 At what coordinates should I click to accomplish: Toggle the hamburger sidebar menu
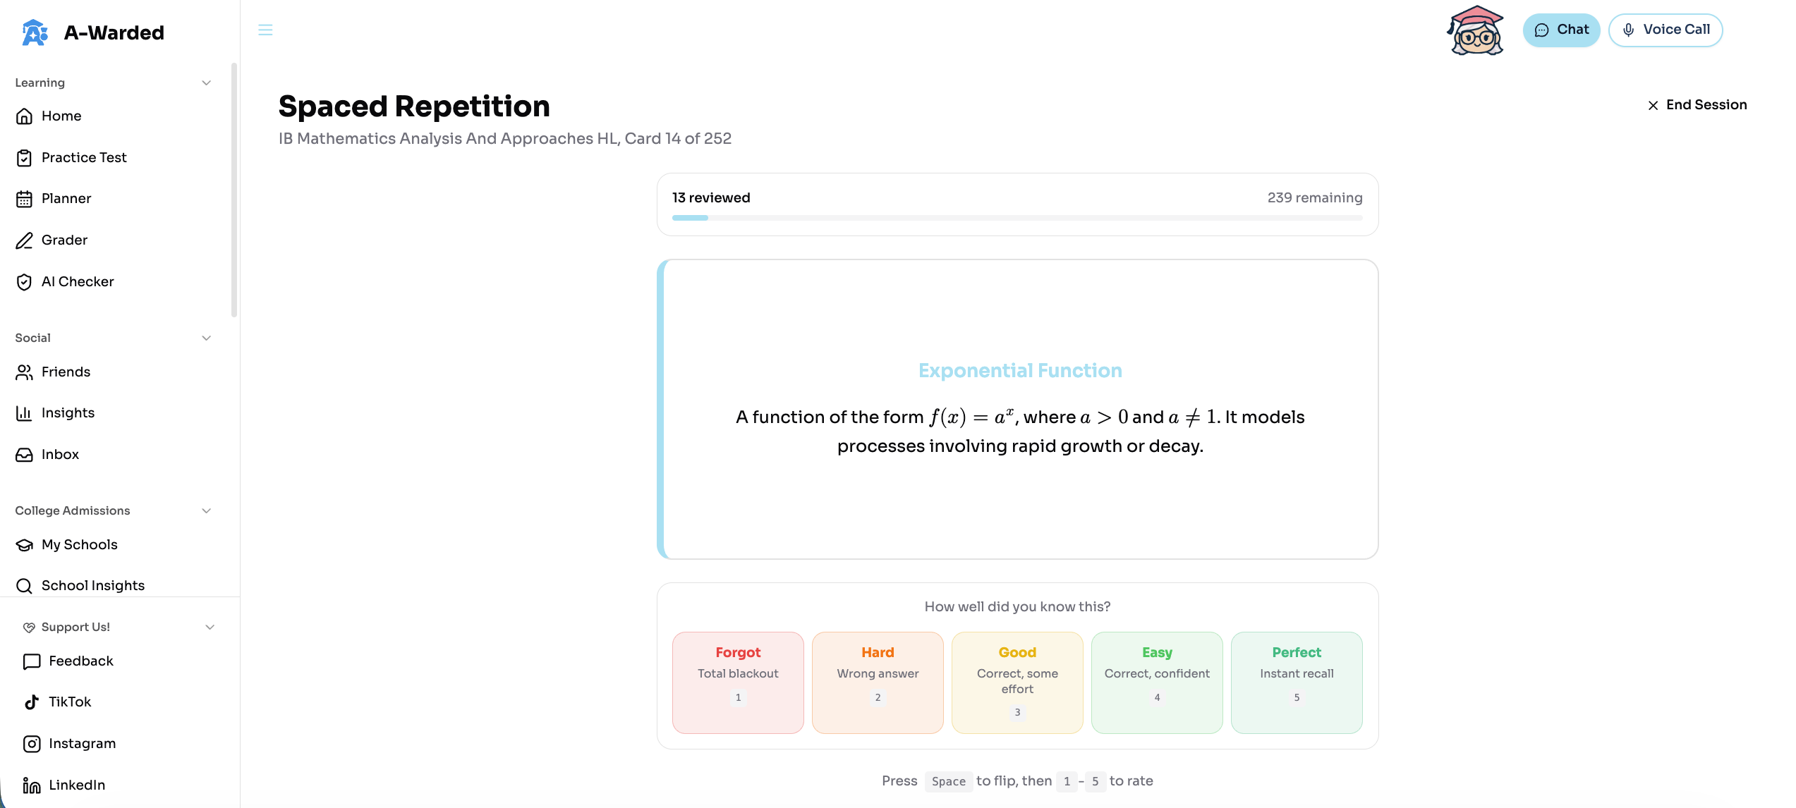pos(265,30)
